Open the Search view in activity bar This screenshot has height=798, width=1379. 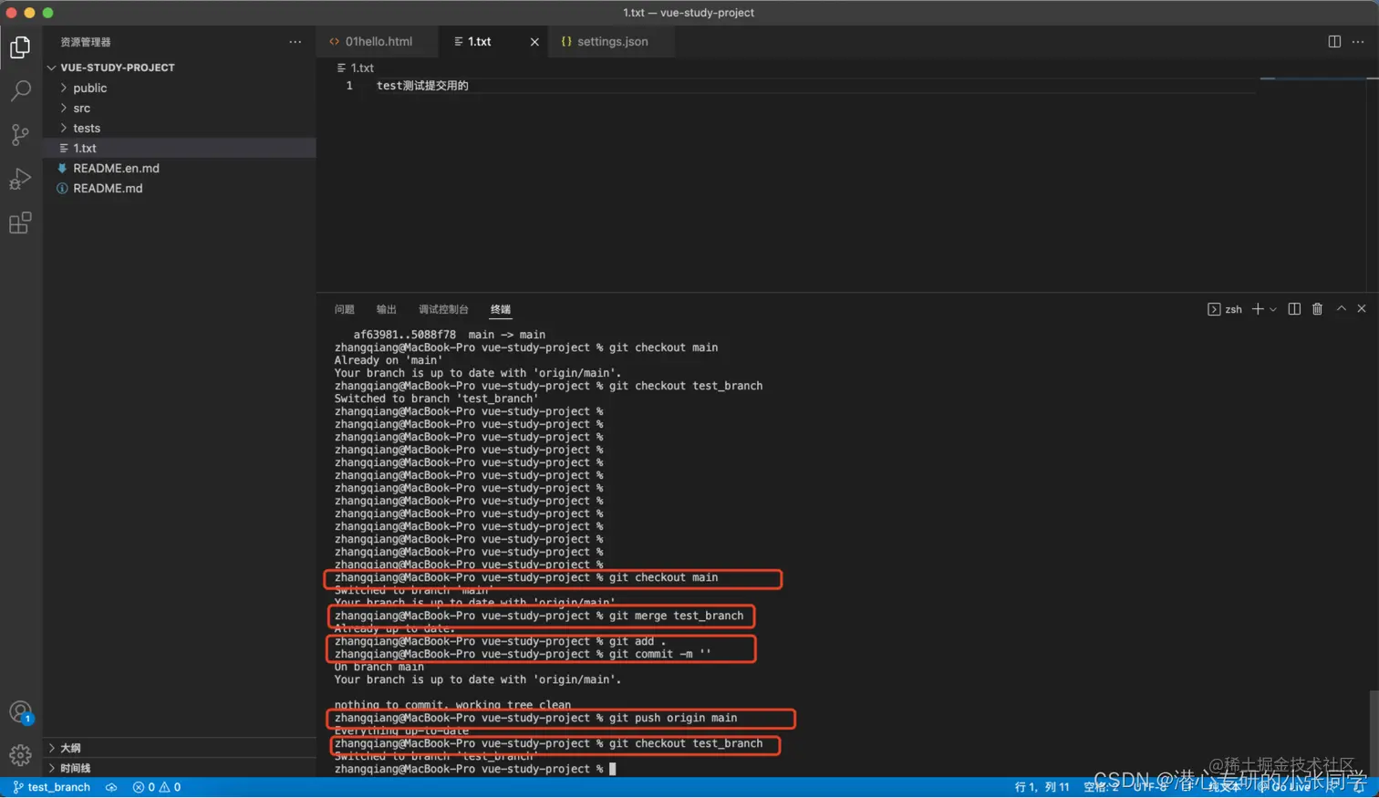click(x=20, y=90)
